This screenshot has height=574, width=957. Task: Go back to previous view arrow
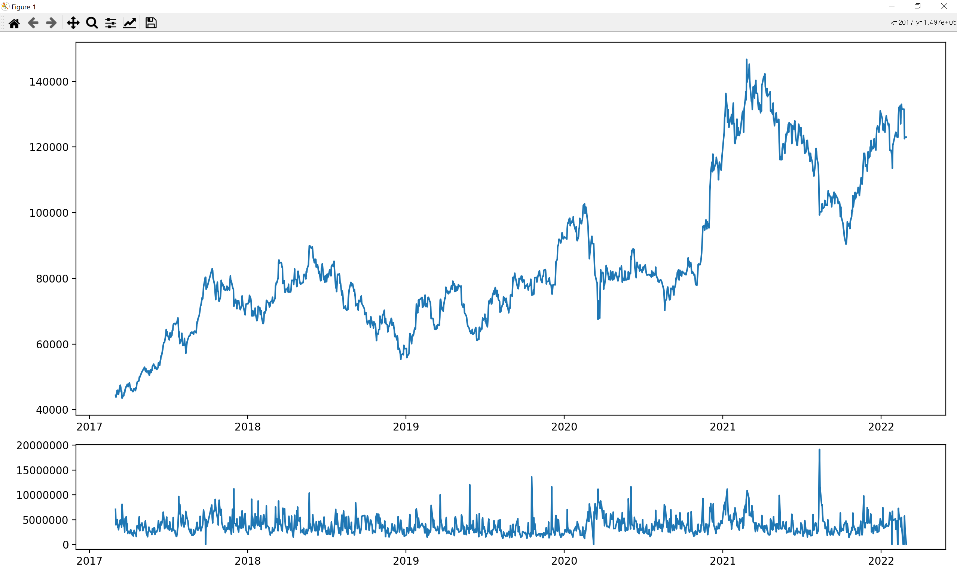33,23
